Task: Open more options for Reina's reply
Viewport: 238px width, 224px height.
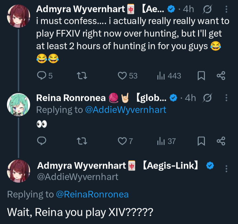Action: pyautogui.click(x=226, y=98)
